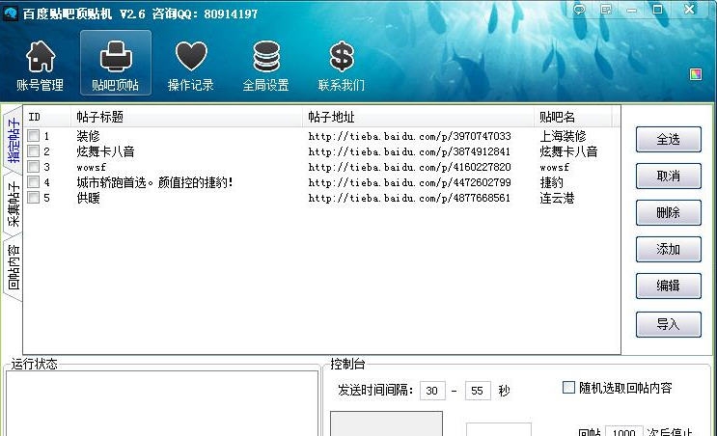Click inside the 运行状态 log box

coord(162,403)
